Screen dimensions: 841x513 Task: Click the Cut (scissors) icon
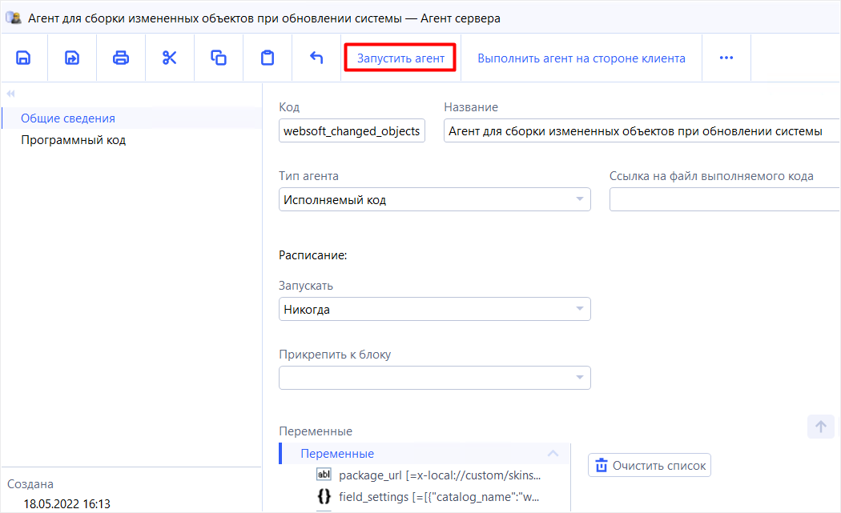[x=170, y=57]
